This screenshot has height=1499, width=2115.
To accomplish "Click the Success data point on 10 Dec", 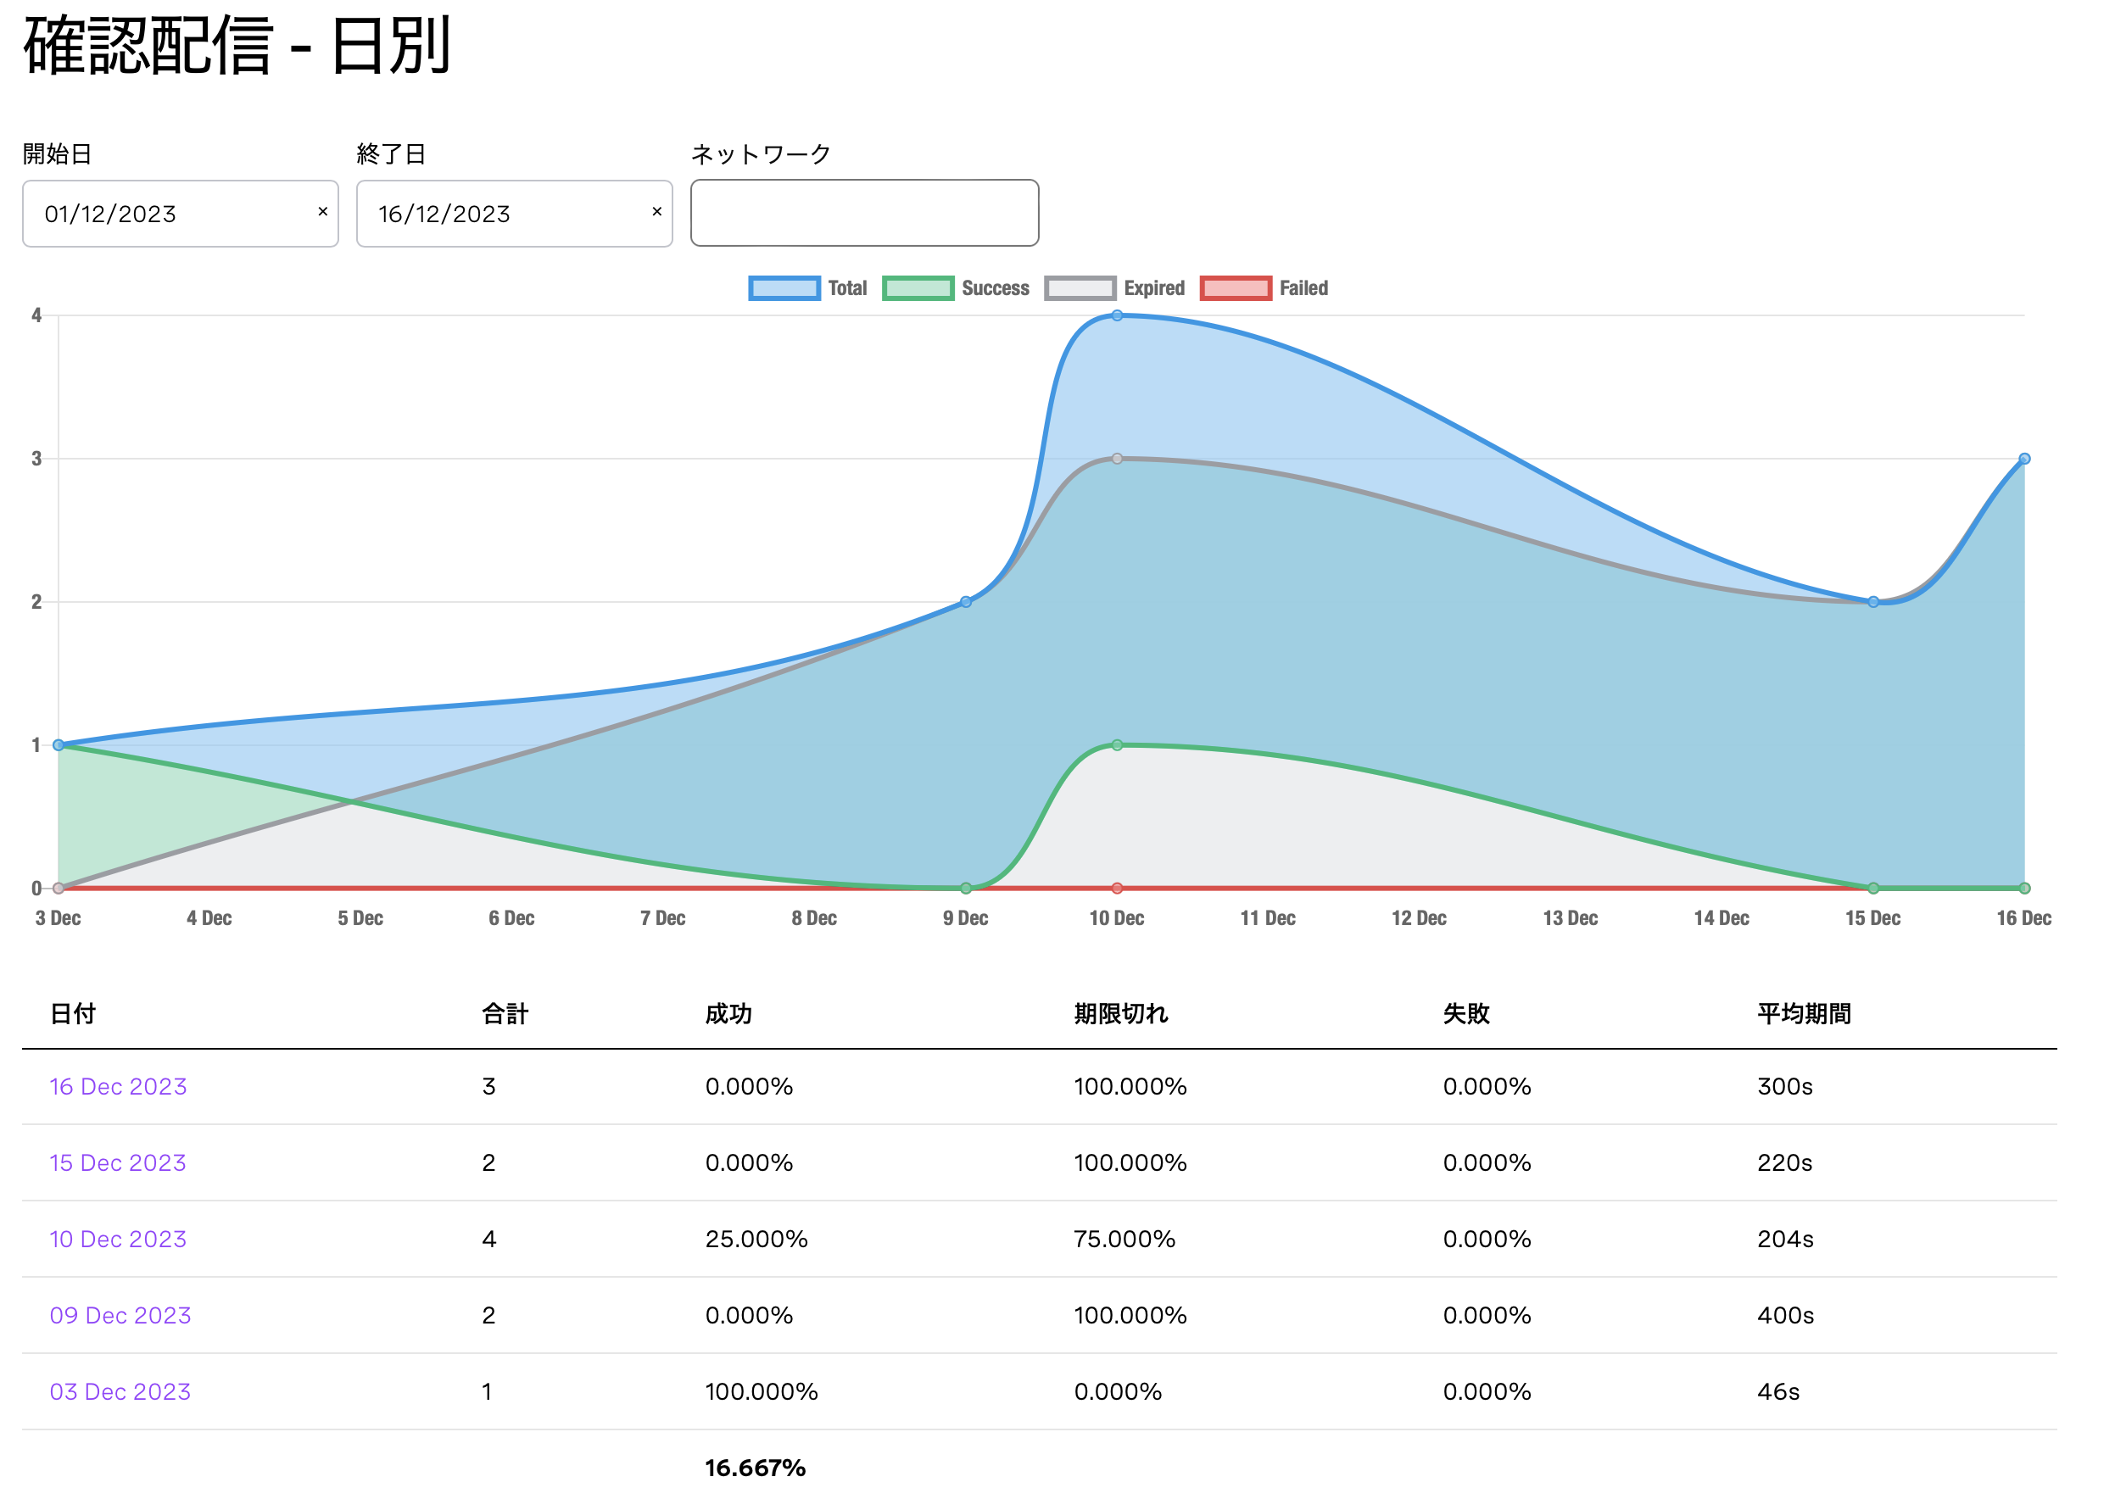I will (x=1116, y=745).
